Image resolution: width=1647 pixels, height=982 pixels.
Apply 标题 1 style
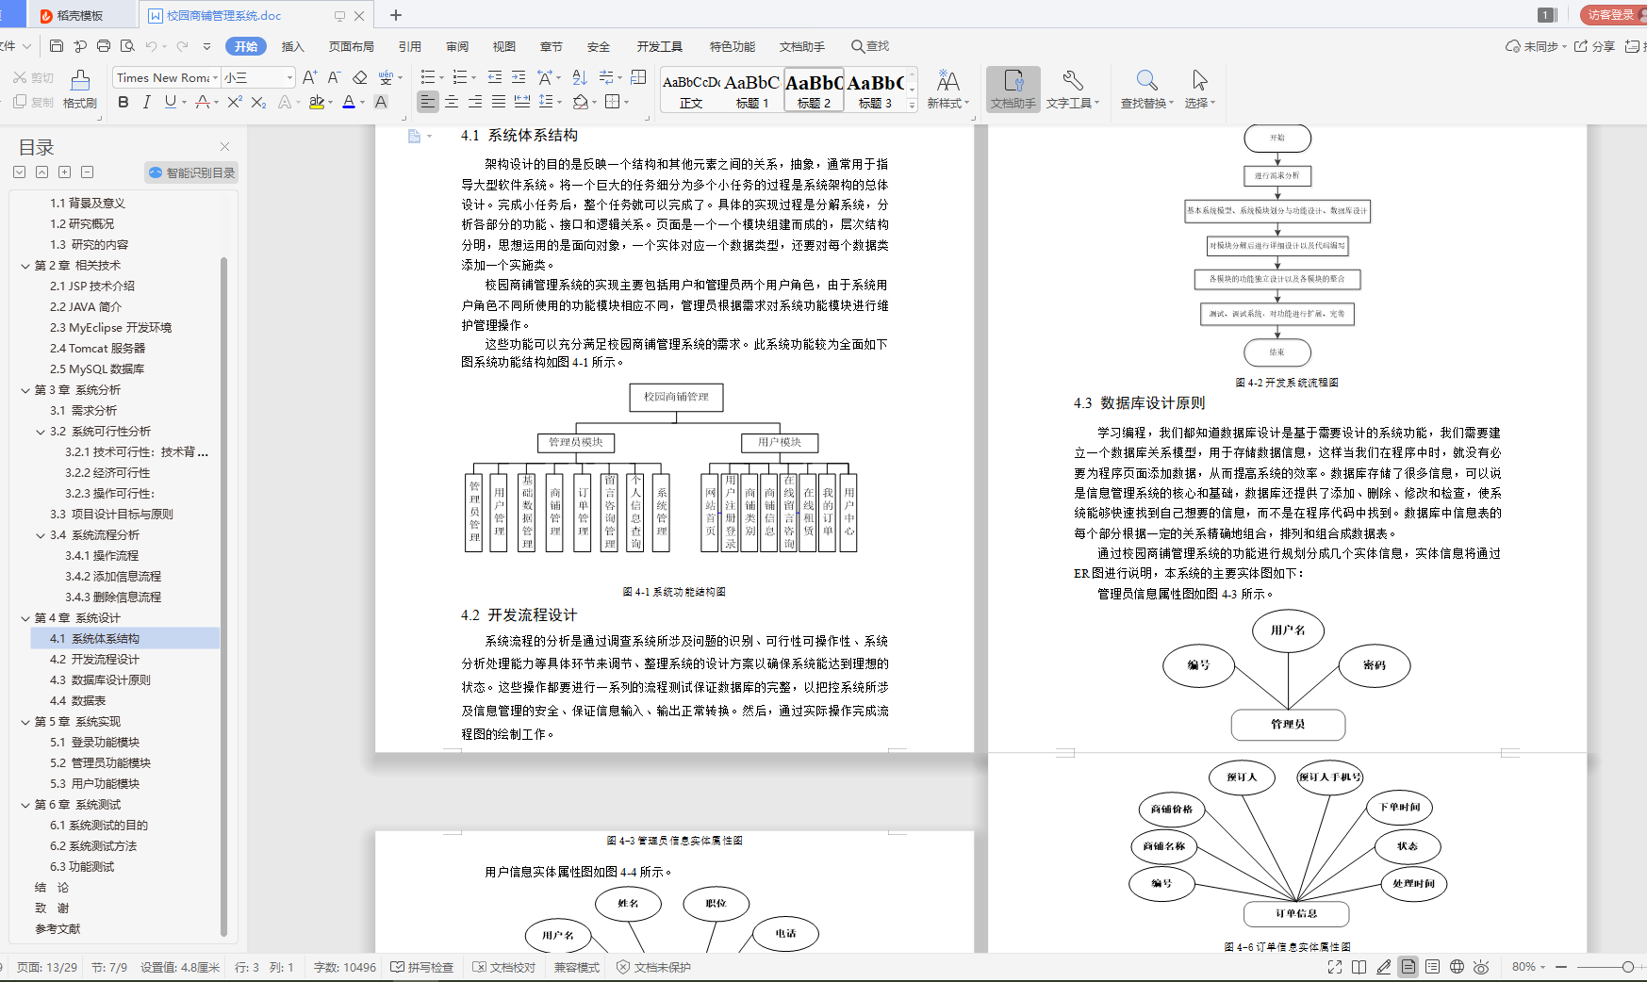[752, 91]
